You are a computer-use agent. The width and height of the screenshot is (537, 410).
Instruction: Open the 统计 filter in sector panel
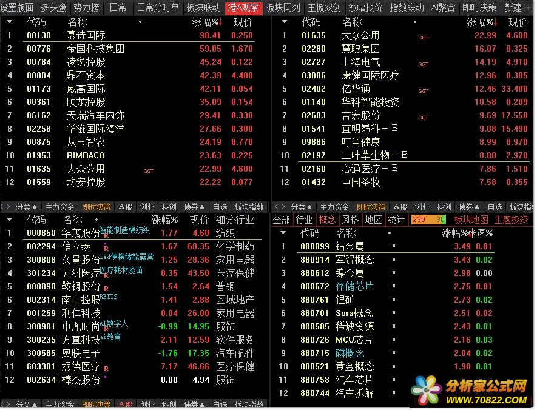coord(396,220)
